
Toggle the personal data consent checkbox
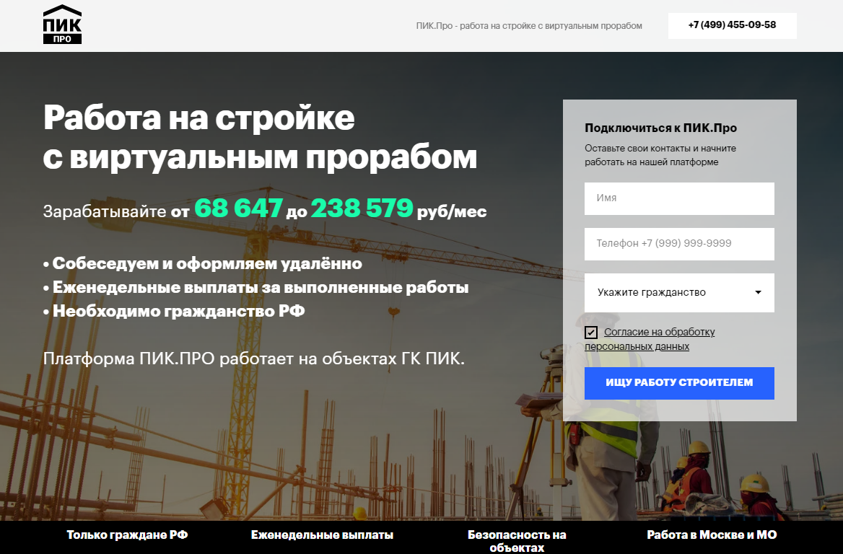click(591, 333)
